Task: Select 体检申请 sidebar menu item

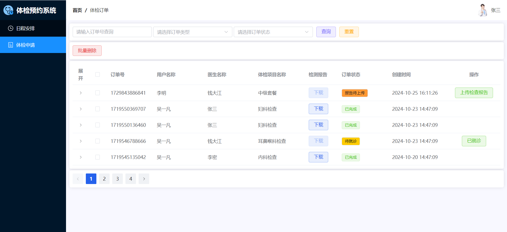Action: click(26, 45)
